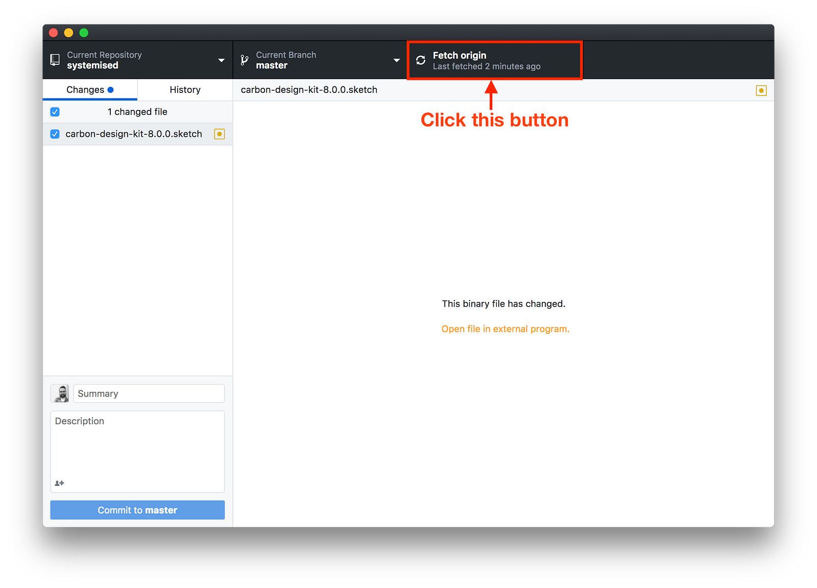Viewport: 817px width, 588px height.
Task: Switch to the Changes tab
Action: [x=90, y=90]
